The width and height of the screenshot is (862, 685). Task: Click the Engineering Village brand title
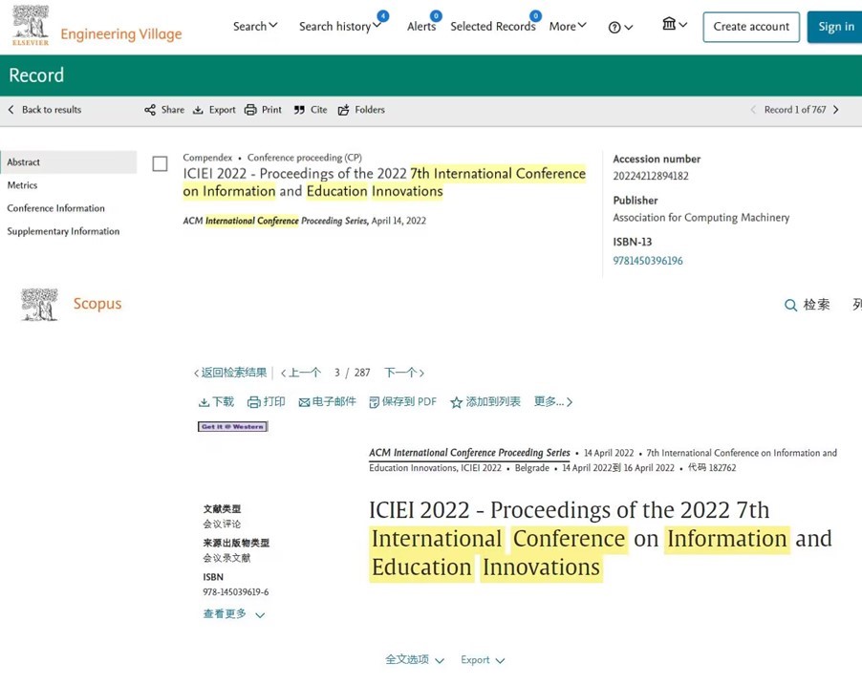(121, 34)
